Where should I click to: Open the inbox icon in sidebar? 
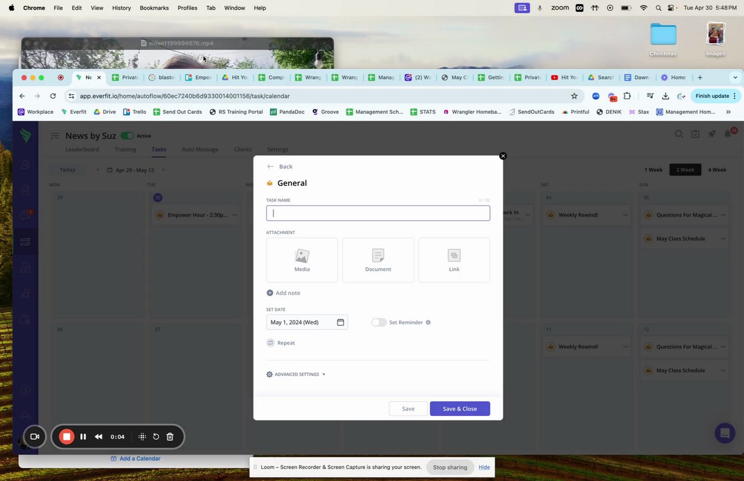point(25,216)
